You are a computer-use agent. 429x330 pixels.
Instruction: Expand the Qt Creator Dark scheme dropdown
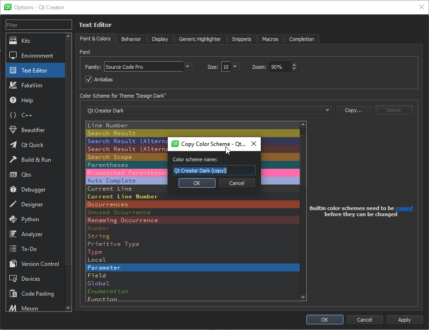click(328, 111)
